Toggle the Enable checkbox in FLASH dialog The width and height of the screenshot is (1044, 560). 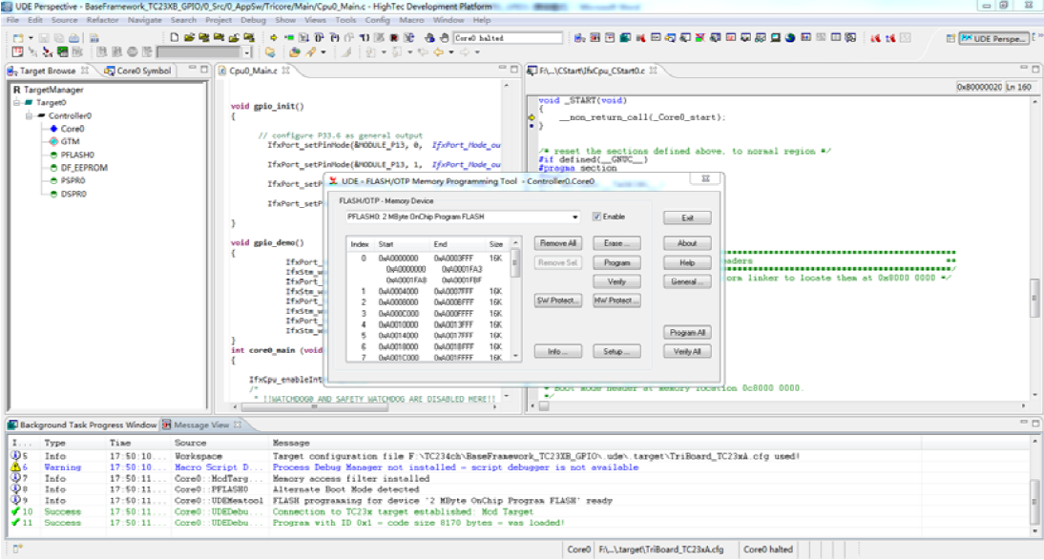tap(596, 217)
